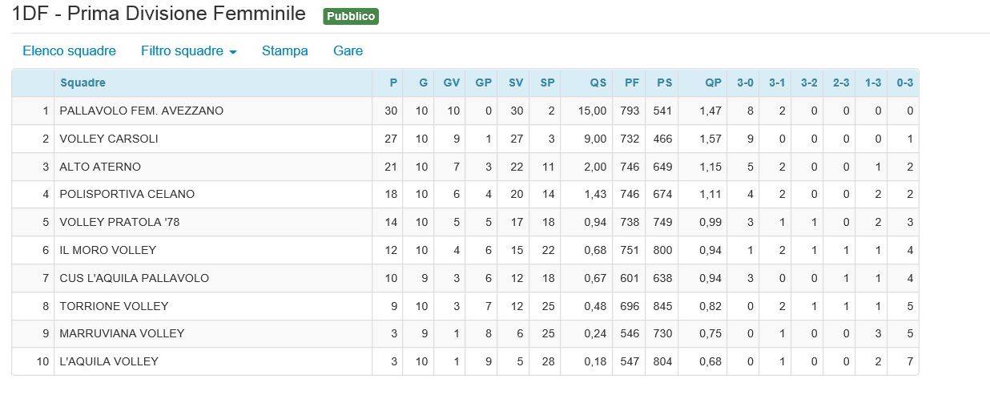The image size is (990, 395).
Task: Click the Stampa link
Action: pos(284,50)
